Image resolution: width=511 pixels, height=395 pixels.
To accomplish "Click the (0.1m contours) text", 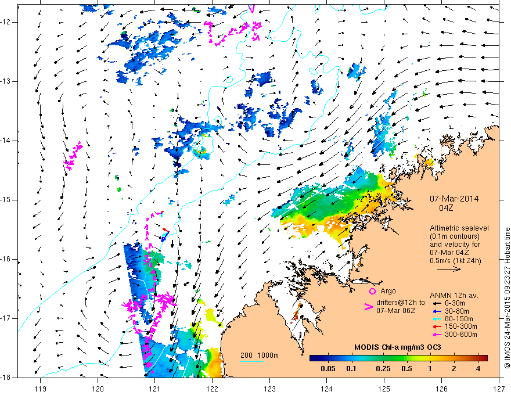I will [x=455, y=236].
